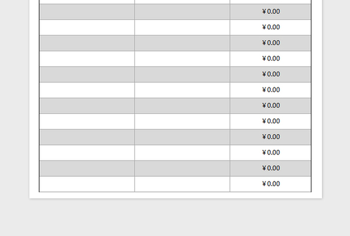Select the ¥0.00 cell in the topmost gray row
Image resolution: width=350 pixels, height=236 pixels.
click(x=270, y=12)
